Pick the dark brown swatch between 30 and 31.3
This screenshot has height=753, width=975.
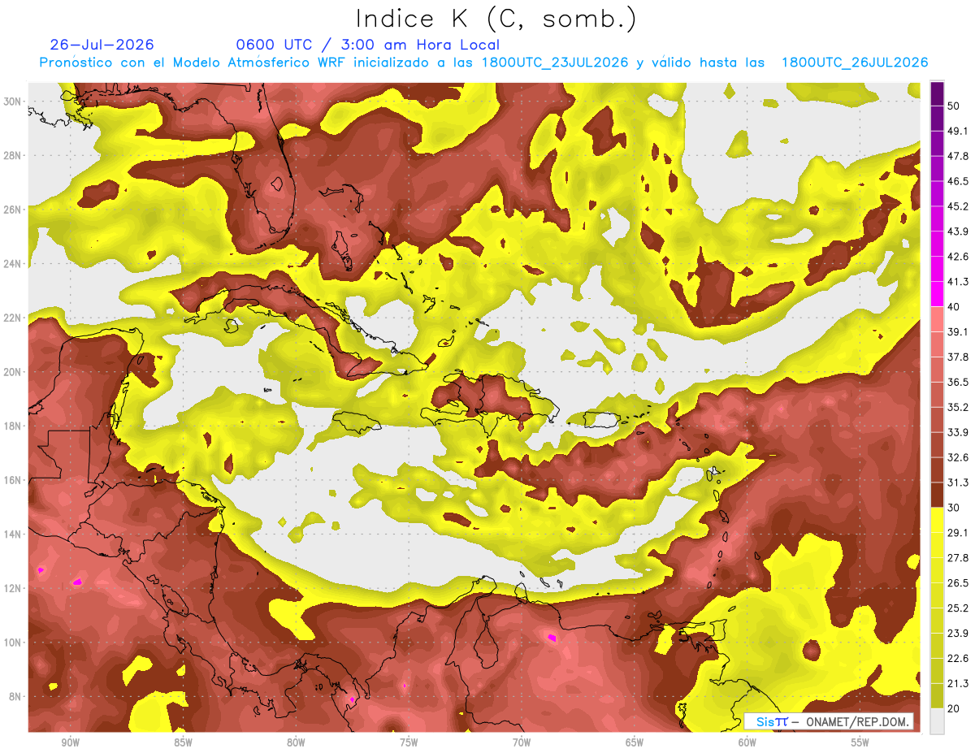[937, 495]
